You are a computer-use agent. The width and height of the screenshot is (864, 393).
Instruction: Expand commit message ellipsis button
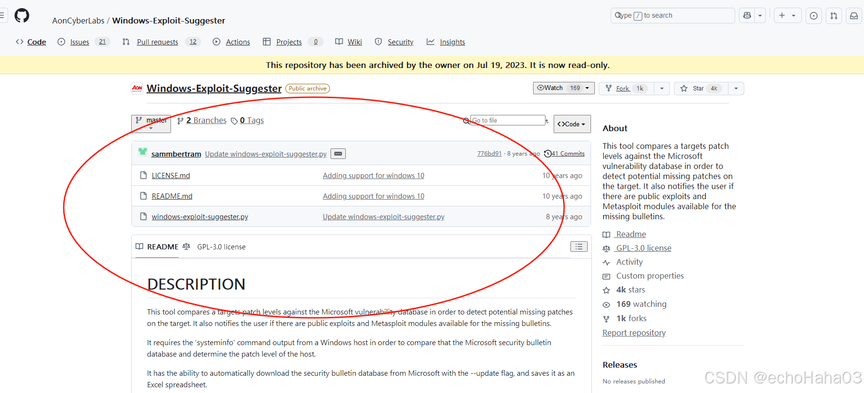(338, 154)
